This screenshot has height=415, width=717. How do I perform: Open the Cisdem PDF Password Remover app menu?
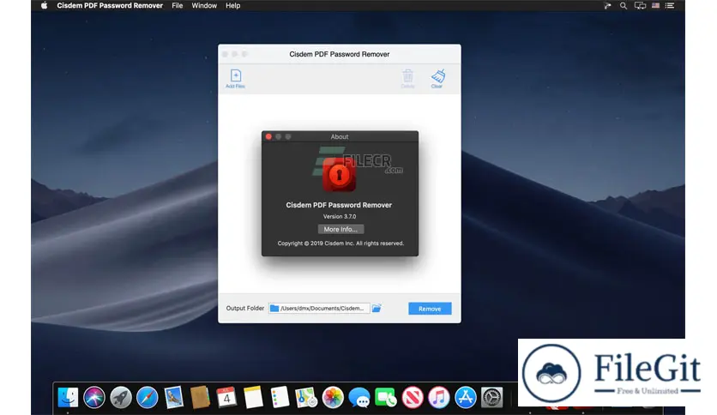tap(110, 5)
